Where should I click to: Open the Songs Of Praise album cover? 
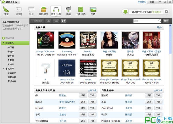46,40
